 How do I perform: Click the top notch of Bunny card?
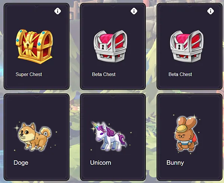click(189, 97)
